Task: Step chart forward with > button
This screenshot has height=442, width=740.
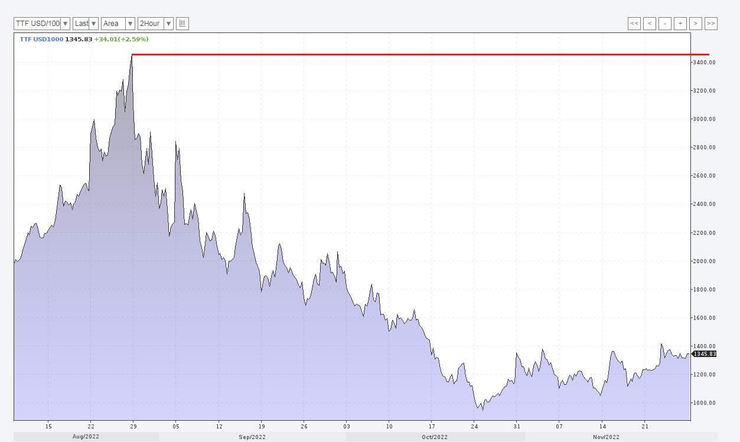Action: pyautogui.click(x=696, y=24)
